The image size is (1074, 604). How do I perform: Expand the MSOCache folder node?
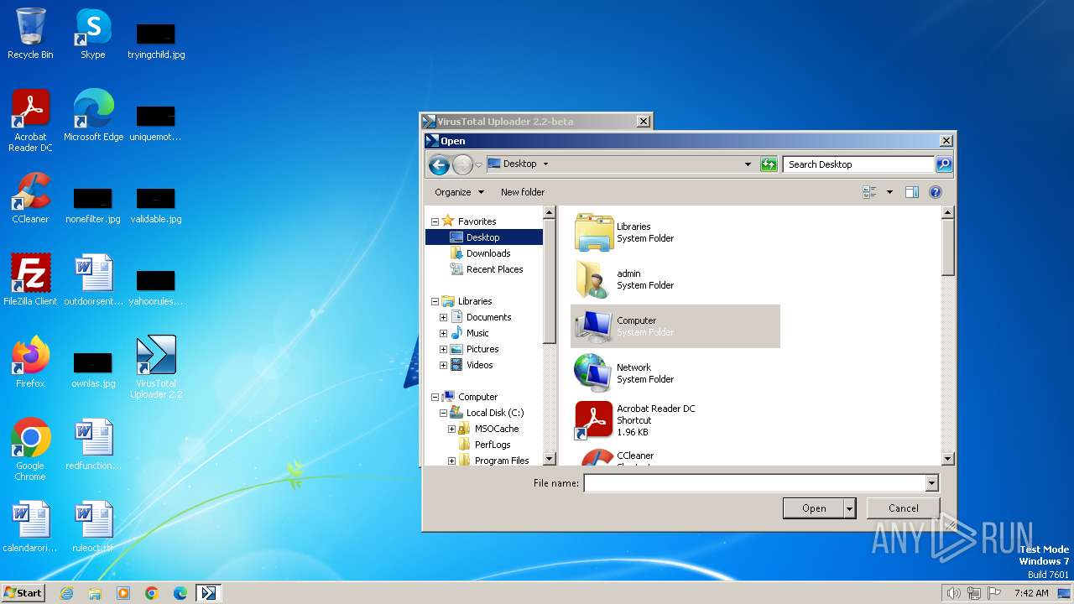(451, 429)
